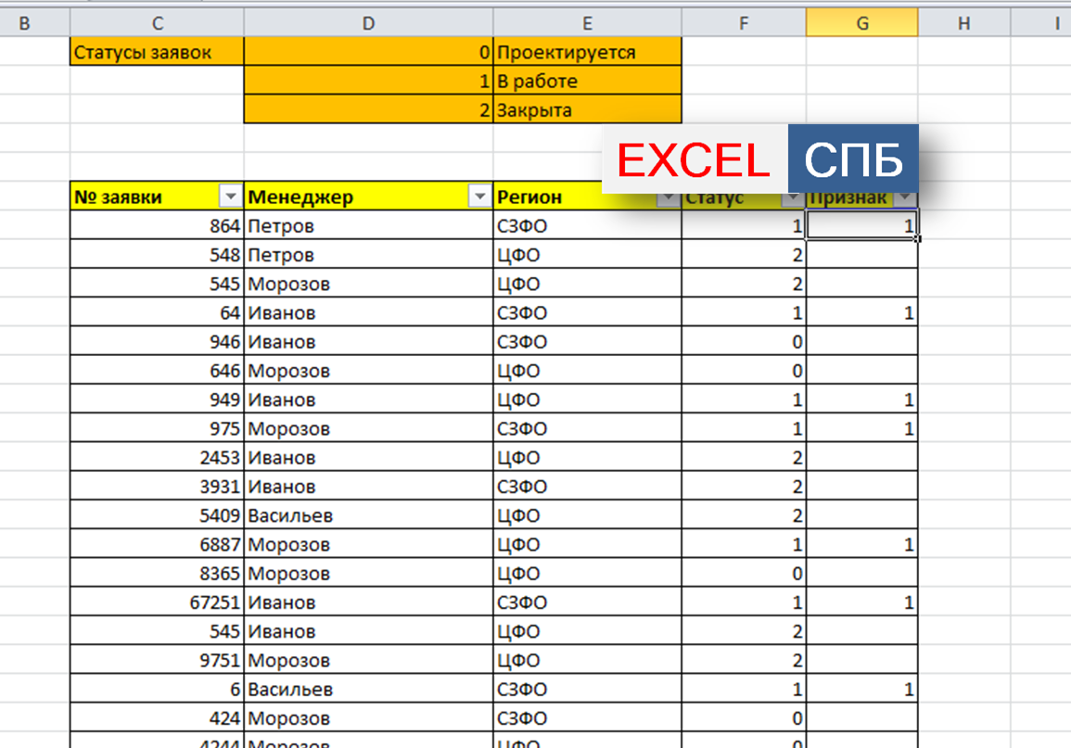Click the highlighted column G header
1071x748 pixels.
(861, 23)
